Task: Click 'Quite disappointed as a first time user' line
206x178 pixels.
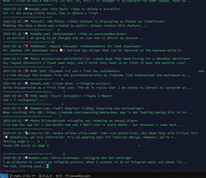Action: point(97,88)
